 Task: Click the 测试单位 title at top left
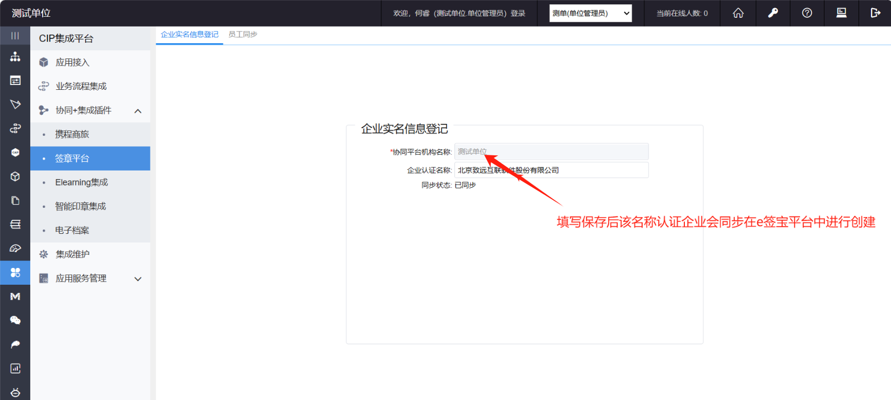click(x=31, y=13)
